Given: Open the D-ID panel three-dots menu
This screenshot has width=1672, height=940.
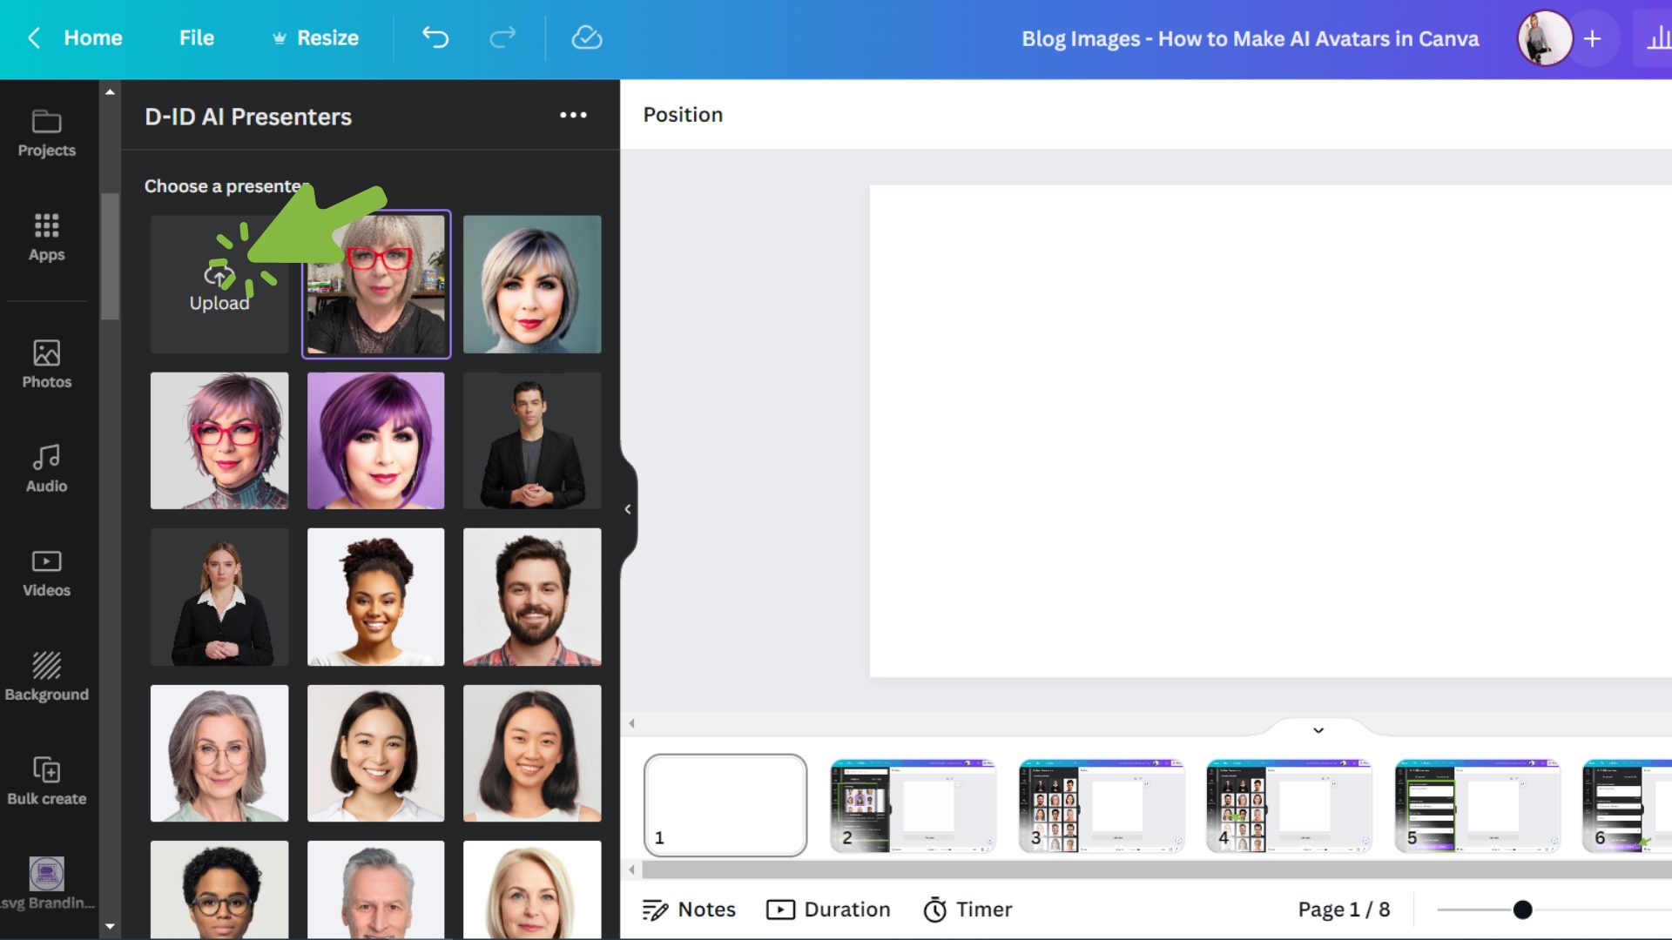Looking at the screenshot, I should click(x=573, y=115).
